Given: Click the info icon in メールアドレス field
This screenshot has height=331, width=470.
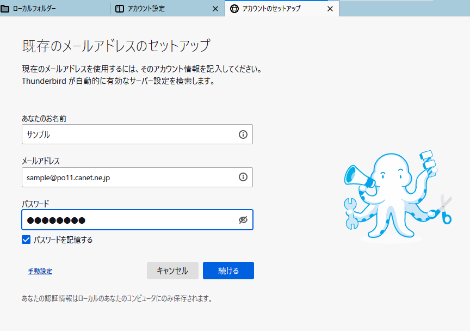Looking at the screenshot, I should [x=243, y=177].
